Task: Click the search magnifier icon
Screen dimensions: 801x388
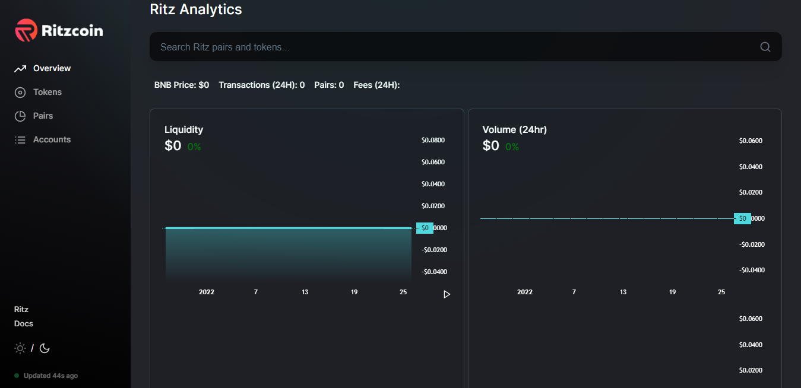Action: 765,47
